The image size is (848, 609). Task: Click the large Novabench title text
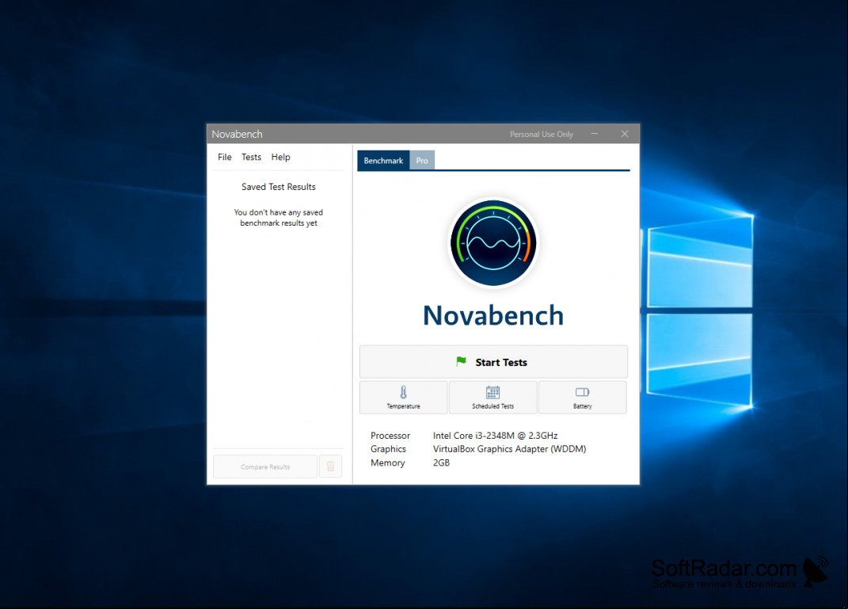pos(493,315)
